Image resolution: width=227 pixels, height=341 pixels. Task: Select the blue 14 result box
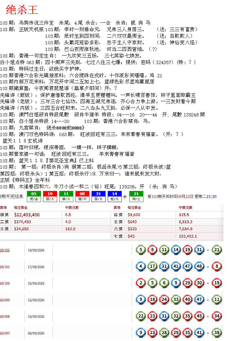pos(115,196)
